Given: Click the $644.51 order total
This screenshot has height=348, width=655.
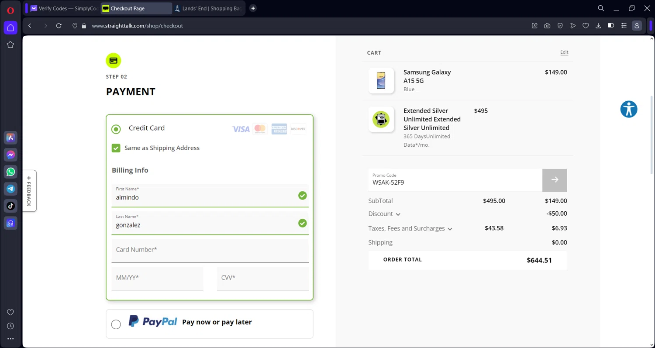Looking at the screenshot, I should 539,260.
